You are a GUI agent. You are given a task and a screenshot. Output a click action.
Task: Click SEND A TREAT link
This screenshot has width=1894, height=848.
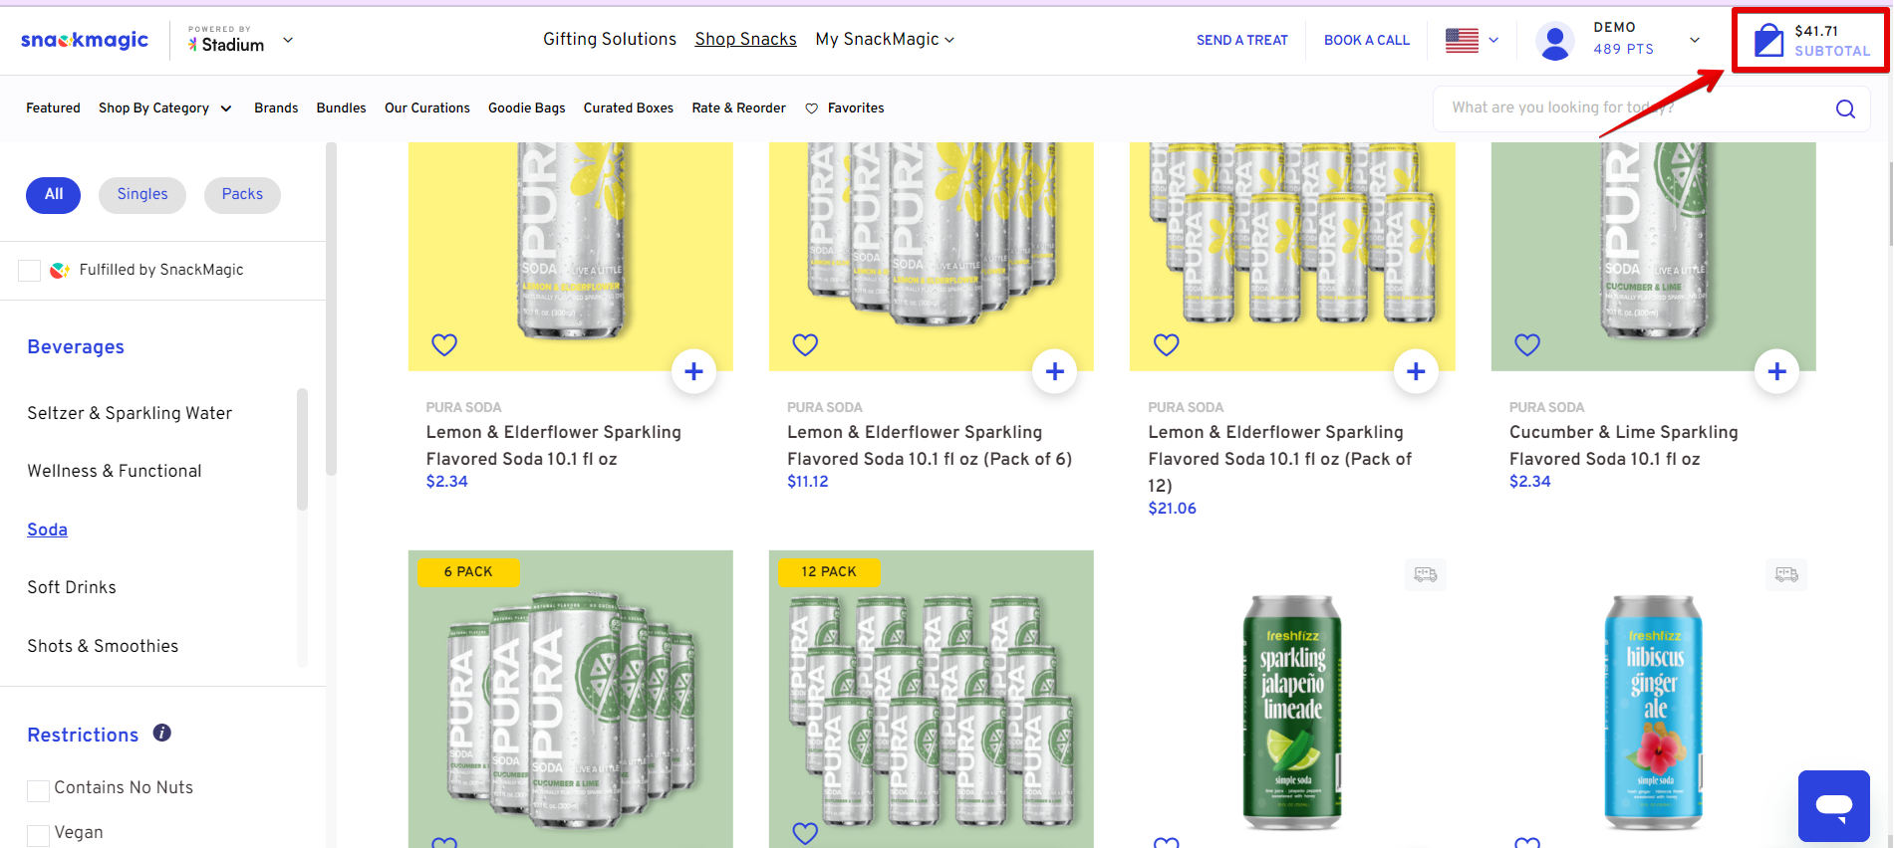tap(1242, 40)
